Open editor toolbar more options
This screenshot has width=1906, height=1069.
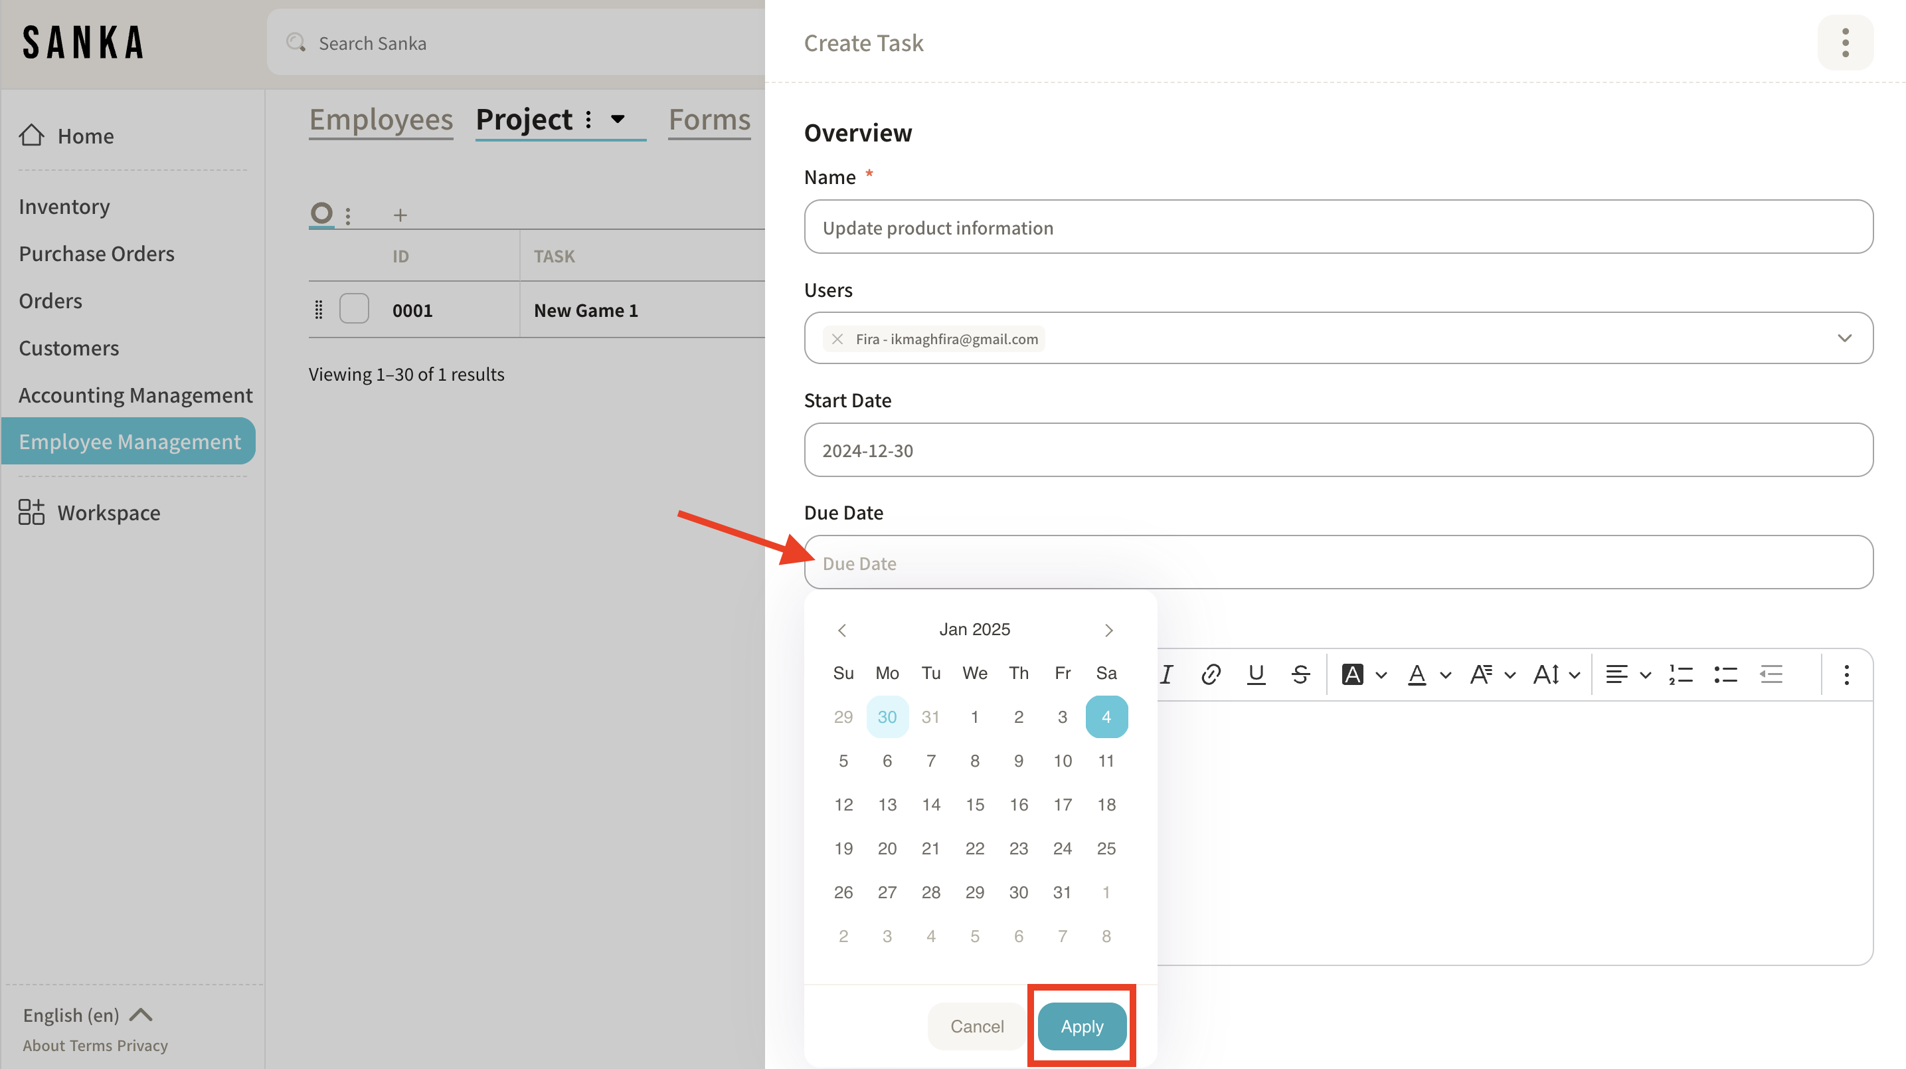1846,674
